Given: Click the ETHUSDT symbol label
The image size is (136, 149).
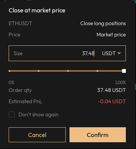Looking at the screenshot, I should 20,23.
